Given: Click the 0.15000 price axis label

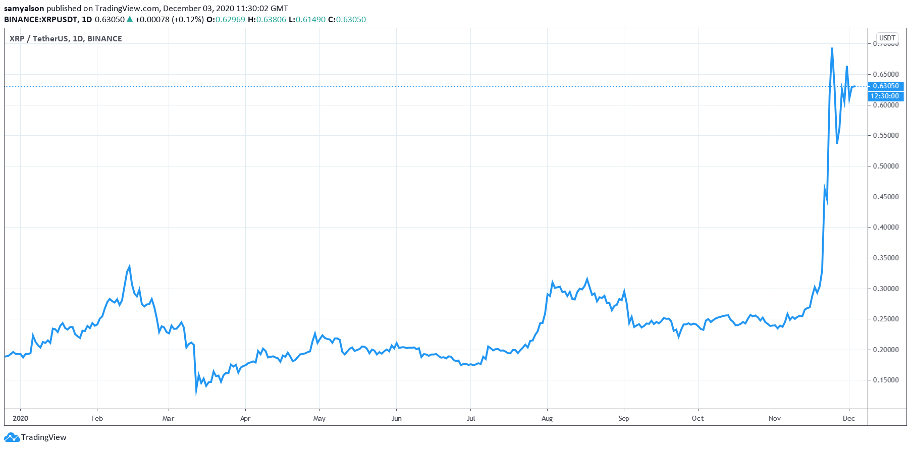Looking at the screenshot, I should (886, 380).
